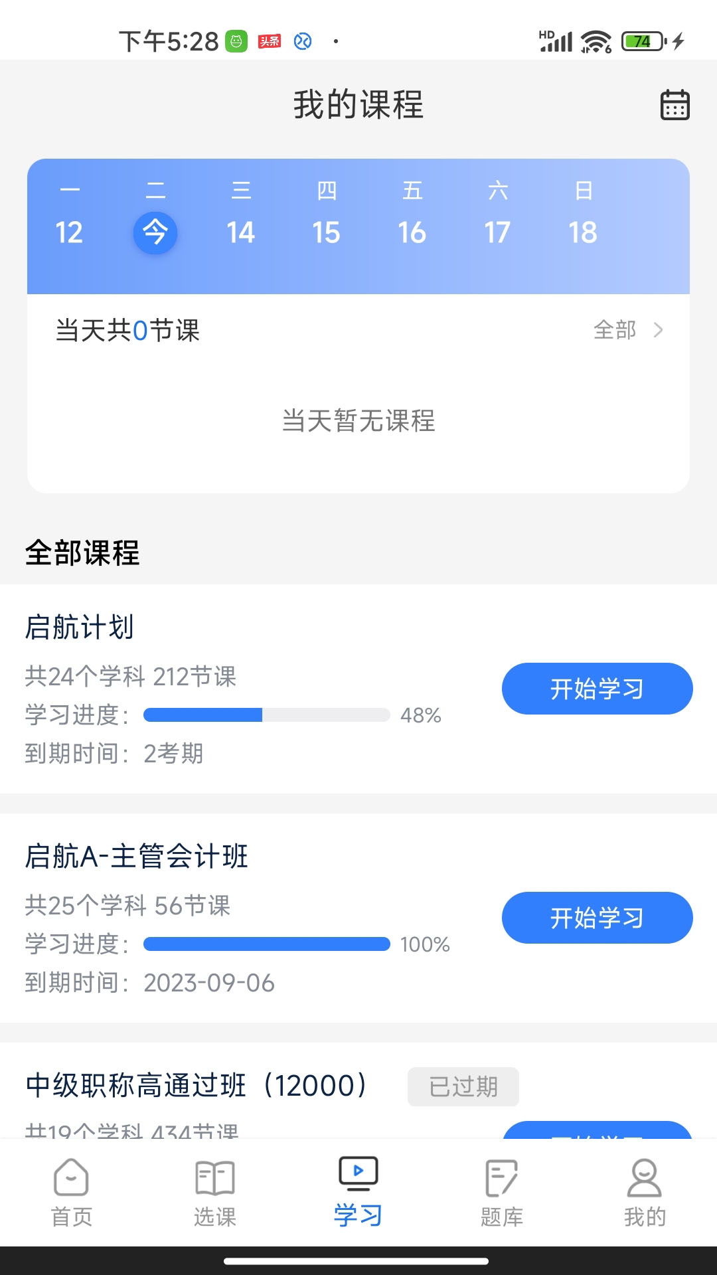The image size is (717, 1275).
Task: Tap the Toutiao notification icon in status bar
Action: coord(270,42)
